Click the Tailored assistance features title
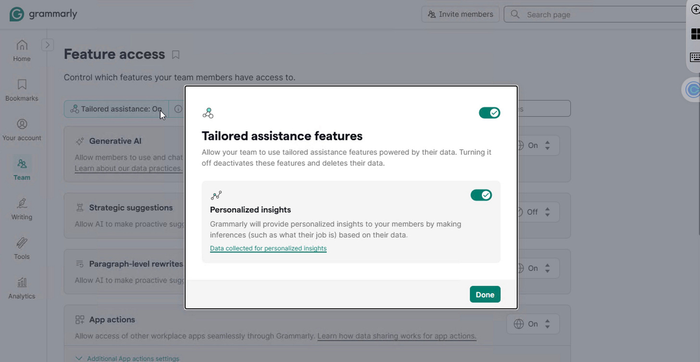This screenshot has height=362, width=700. point(282,136)
